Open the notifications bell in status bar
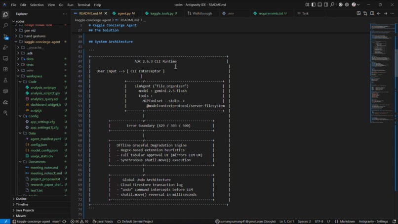The height and width of the screenshot is (224, 398). (x=394, y=222)
